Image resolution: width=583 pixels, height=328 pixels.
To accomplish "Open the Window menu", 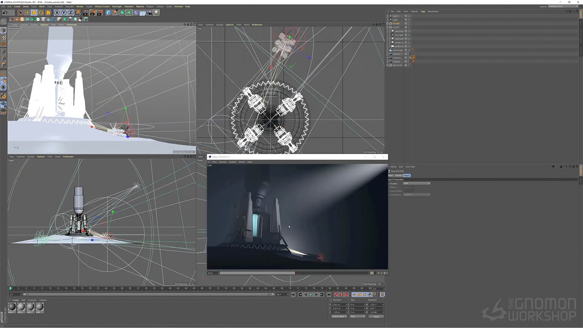I will coord(179,6).
